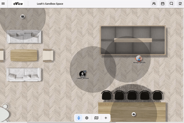184x123 pixels.
Task: Click the Leah_oVice name label
Action: pos(83,78)
